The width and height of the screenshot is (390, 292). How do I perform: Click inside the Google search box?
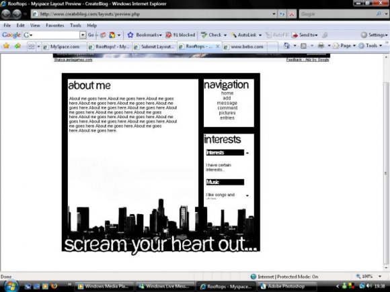click(x=338, y=14)
